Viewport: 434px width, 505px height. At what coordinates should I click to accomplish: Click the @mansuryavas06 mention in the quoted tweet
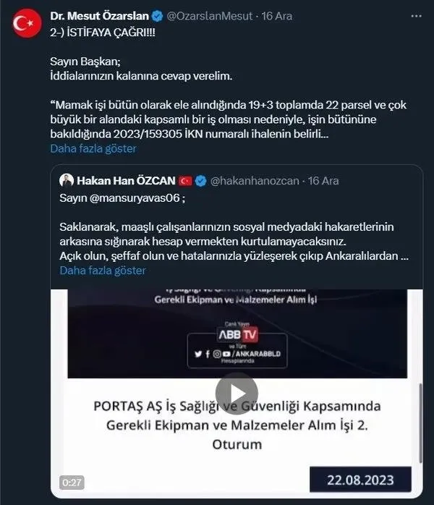pos(127,197)
